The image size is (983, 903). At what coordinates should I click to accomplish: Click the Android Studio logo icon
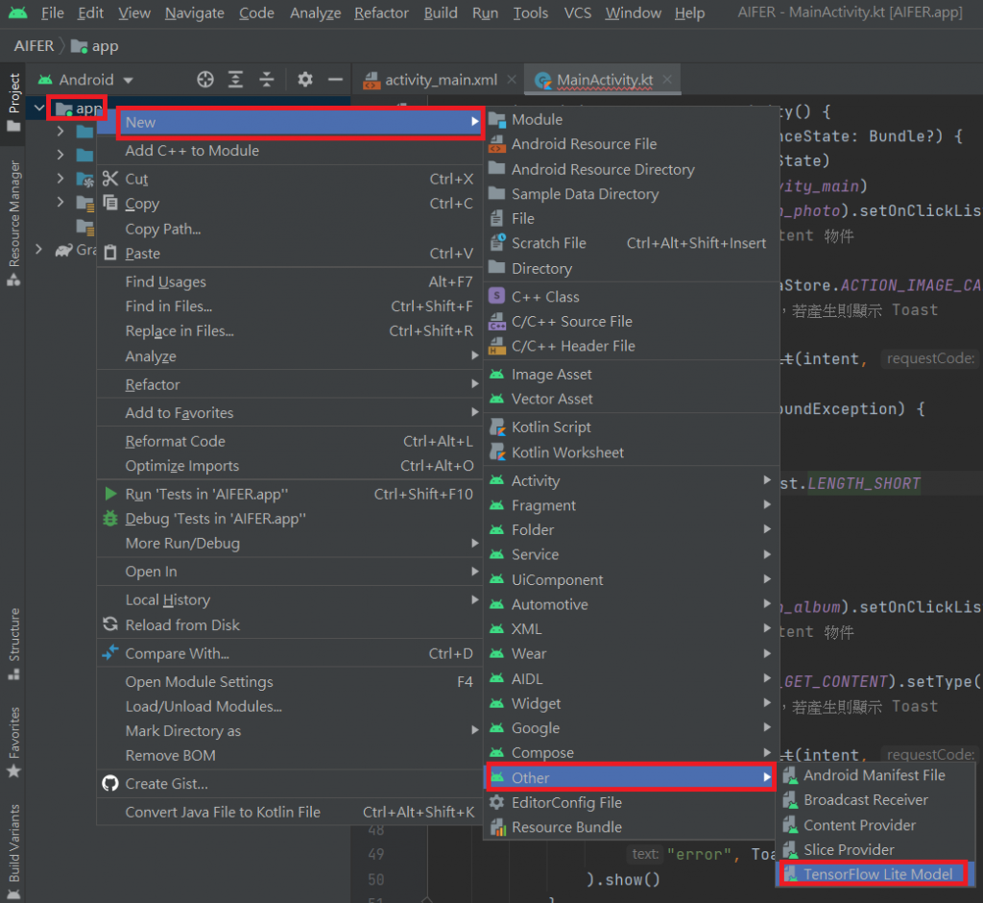point(18,12)
